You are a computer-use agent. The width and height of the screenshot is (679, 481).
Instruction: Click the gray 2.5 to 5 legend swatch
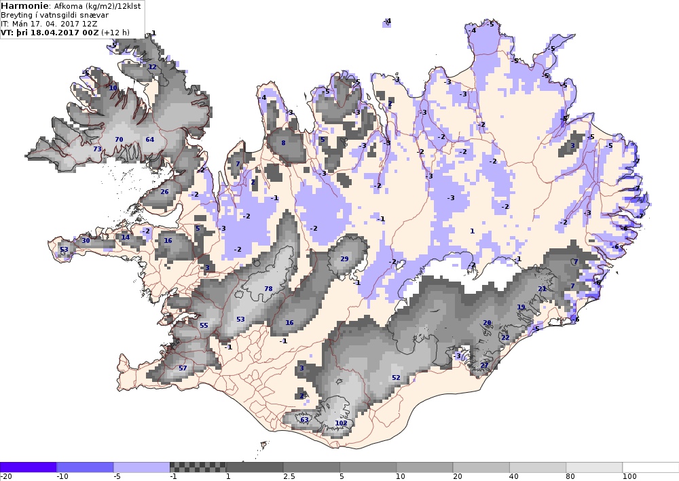coord(312,467)
